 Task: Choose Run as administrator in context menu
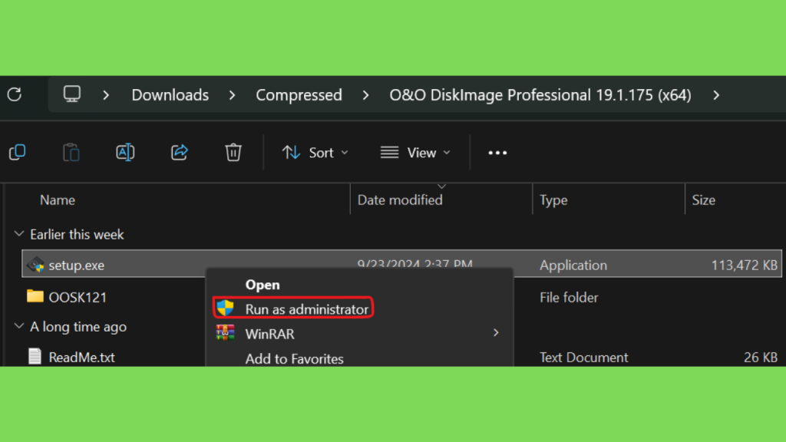coord(294,309)
